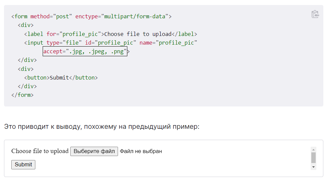Click the closing form tag in code

point(22,95)
